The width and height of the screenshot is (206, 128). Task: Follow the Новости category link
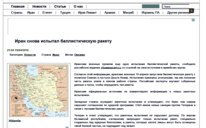(x=30, y=55)
